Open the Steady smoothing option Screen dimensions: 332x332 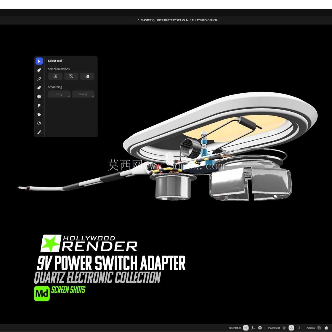(83, 94)
